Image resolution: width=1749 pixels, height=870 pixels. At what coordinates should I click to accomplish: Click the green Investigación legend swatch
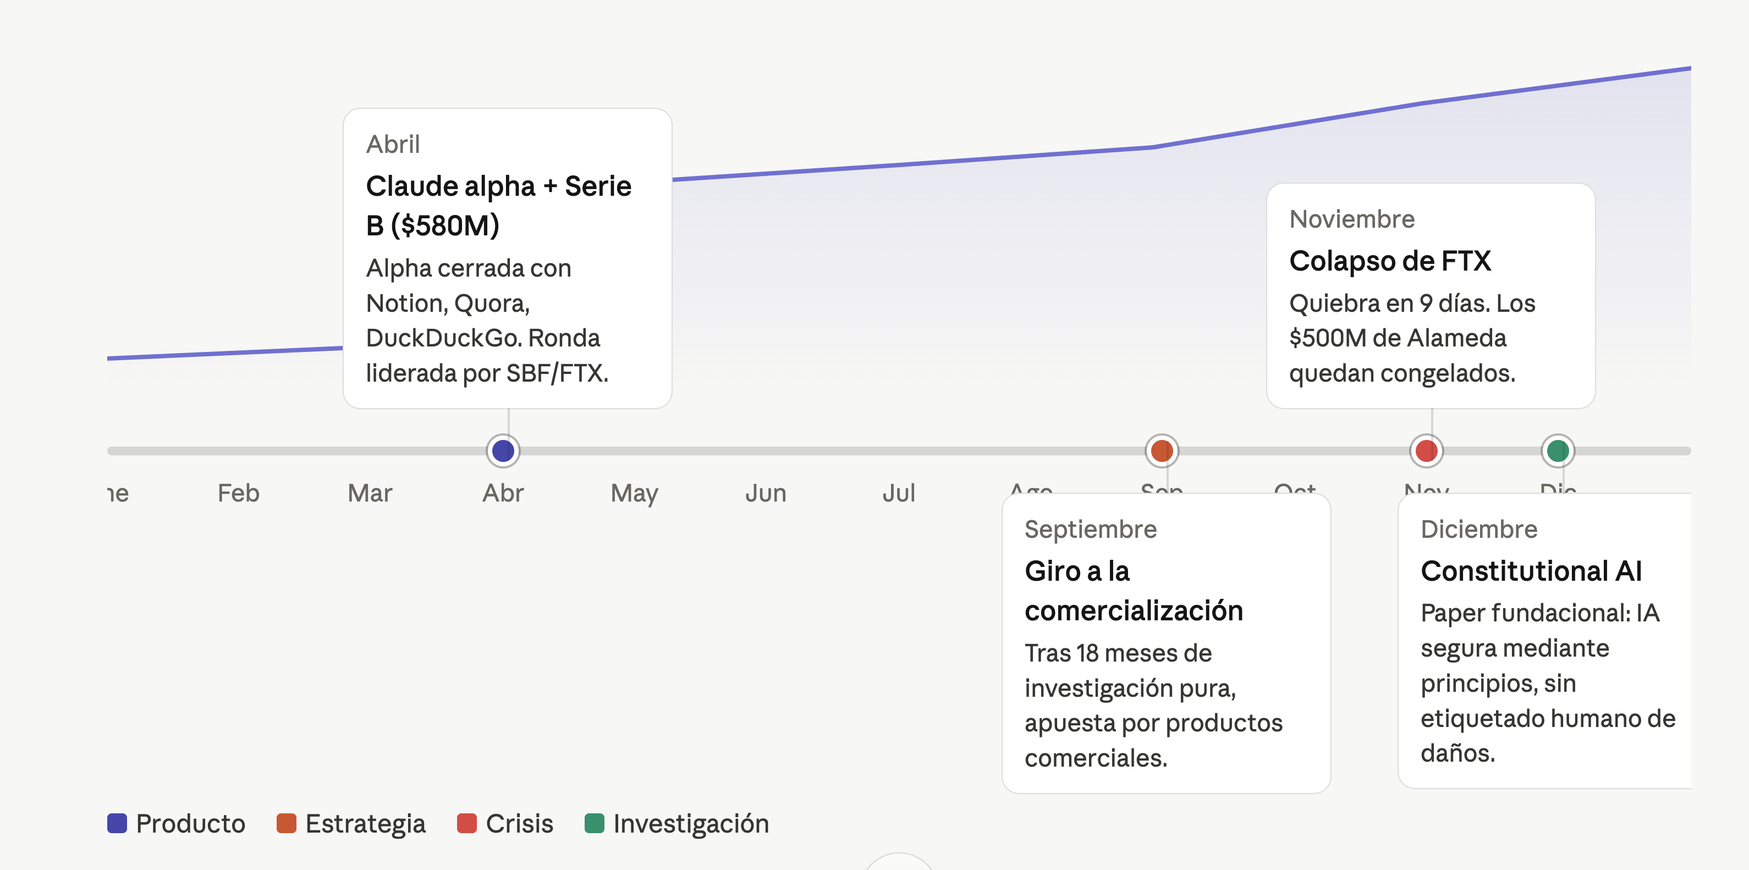595,823
